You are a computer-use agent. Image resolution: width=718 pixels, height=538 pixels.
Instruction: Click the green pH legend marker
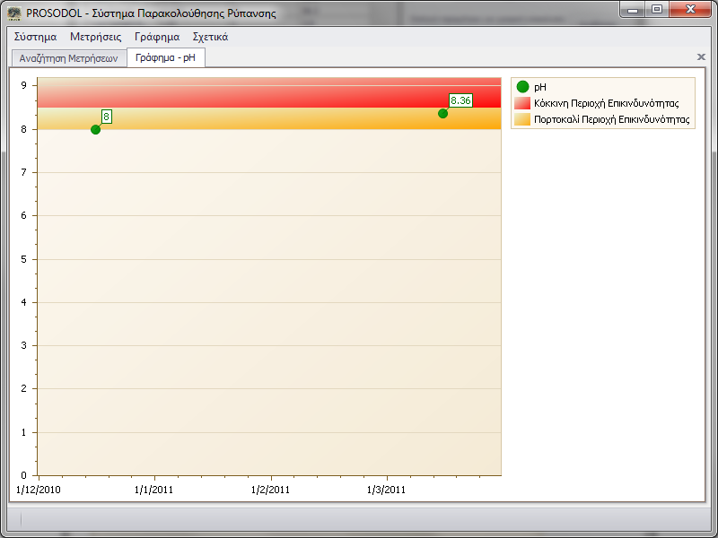522,87
